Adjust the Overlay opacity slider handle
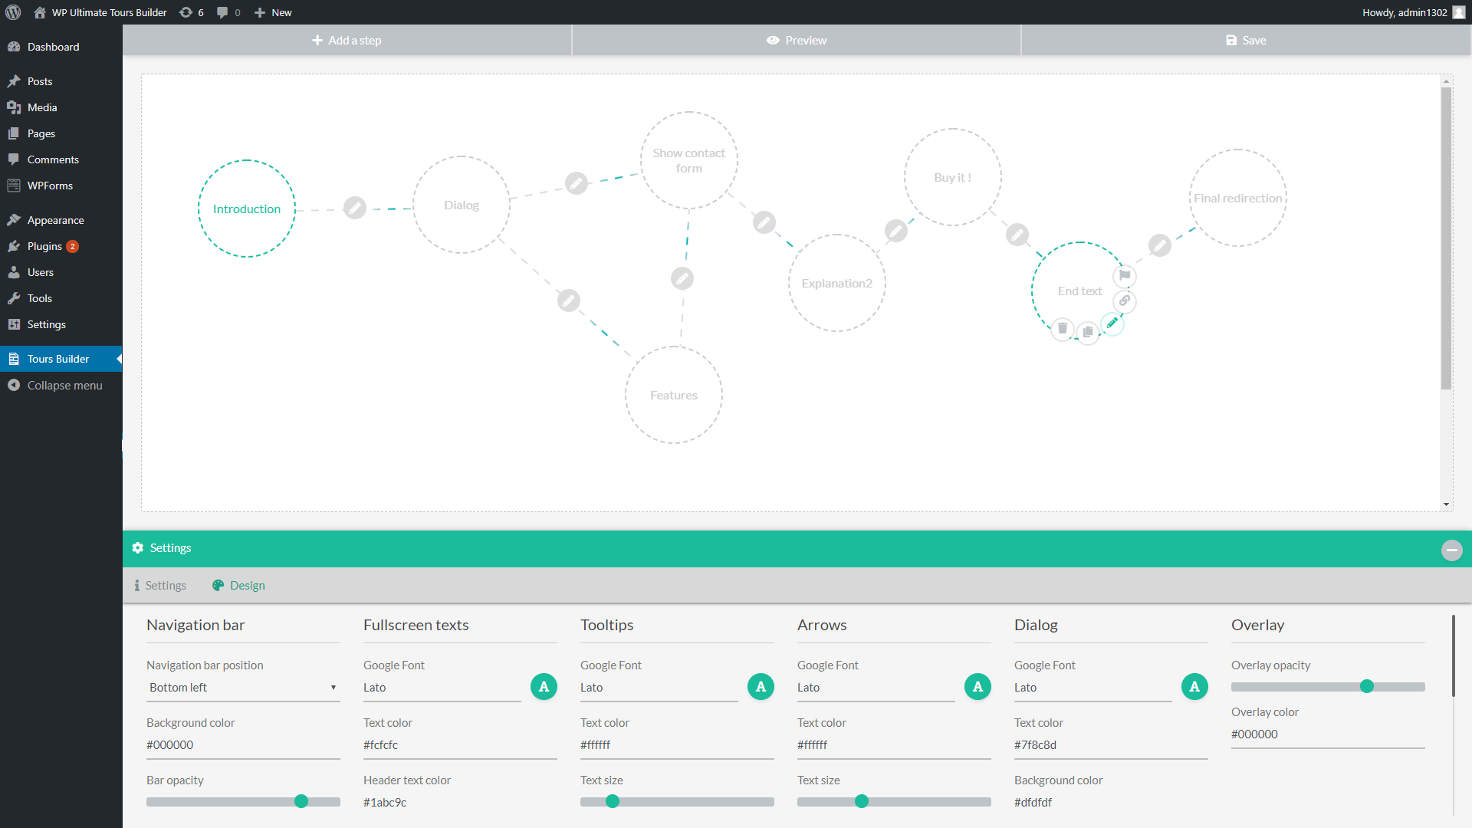The image size is (1472, 828). tap(1367, 687)
